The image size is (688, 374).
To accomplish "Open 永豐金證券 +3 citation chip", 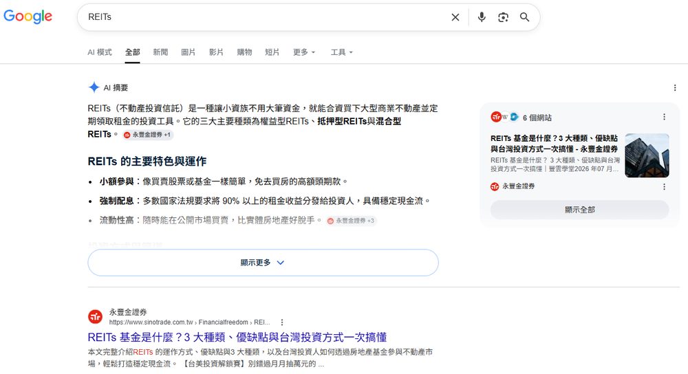I will tap(351, 221).
